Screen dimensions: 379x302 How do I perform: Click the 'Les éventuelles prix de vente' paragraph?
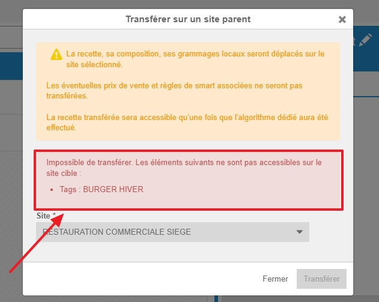[x=174, y=91]
